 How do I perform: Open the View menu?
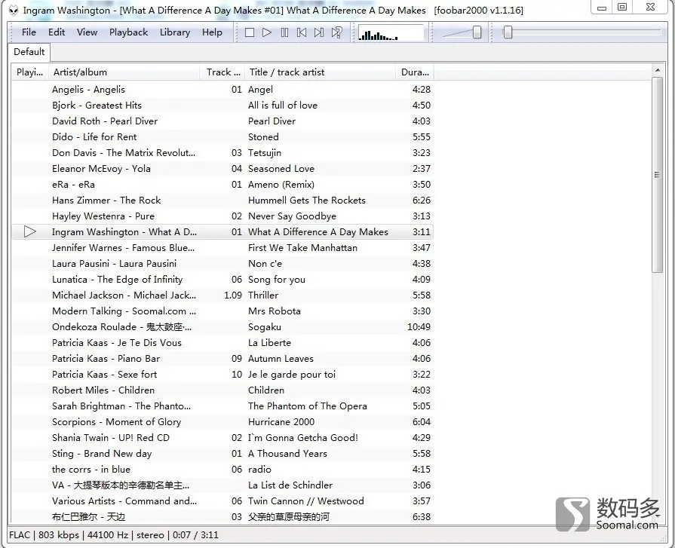tap(87, 32)
